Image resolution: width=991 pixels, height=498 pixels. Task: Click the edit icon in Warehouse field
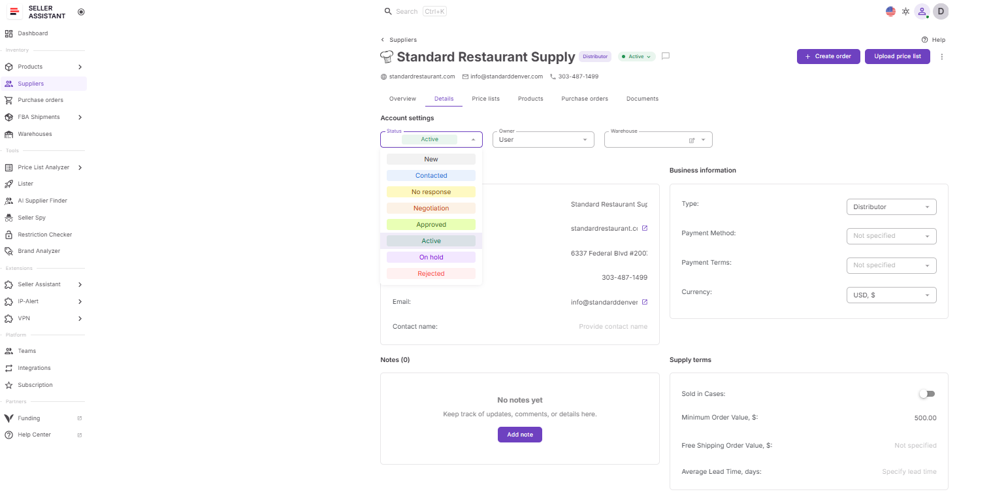coord(692,140)
